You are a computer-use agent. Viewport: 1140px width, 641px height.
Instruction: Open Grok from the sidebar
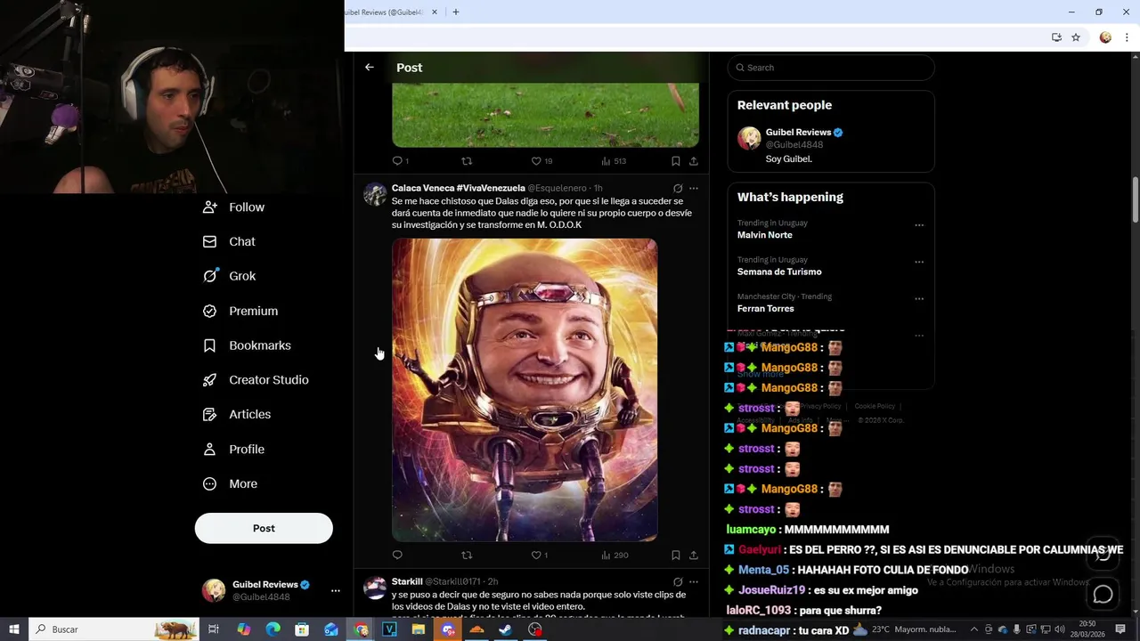tap(229, 276)
